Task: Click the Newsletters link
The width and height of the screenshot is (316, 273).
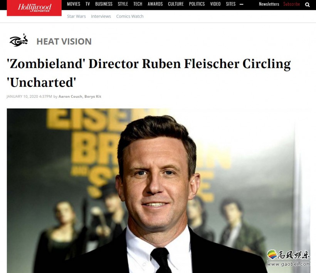Action: (269, 4)
